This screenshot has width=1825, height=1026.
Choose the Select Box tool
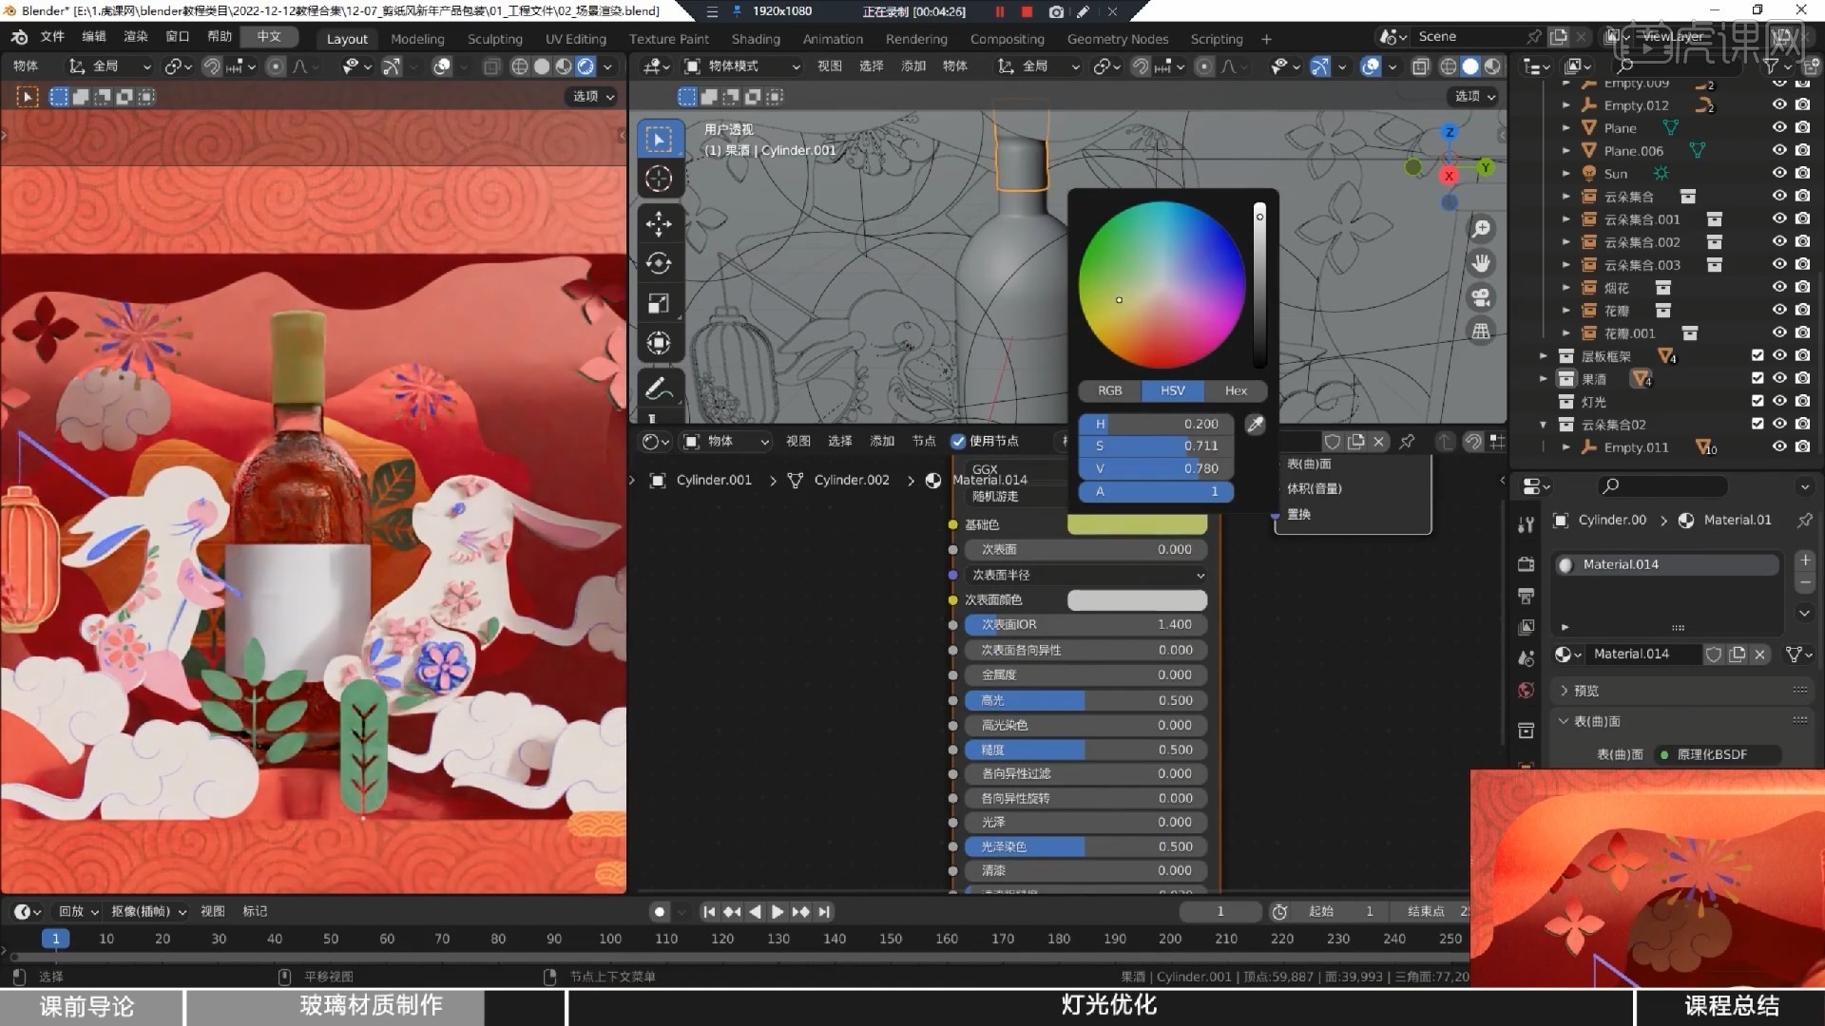(x=659, y=140)
